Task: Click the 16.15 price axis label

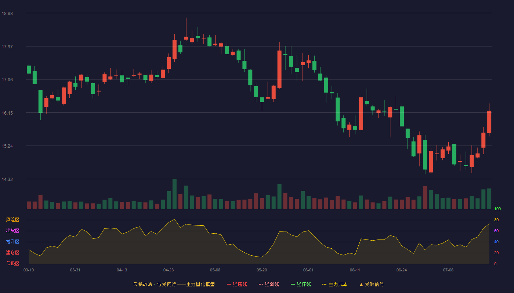Action: click(7, 113)
